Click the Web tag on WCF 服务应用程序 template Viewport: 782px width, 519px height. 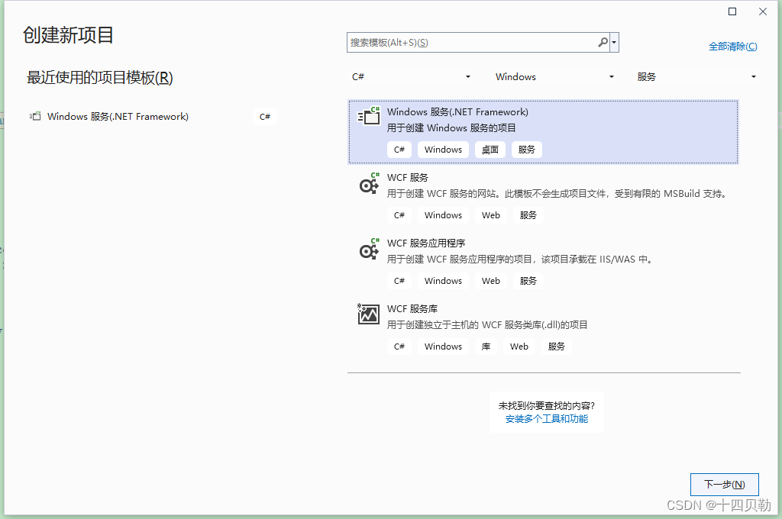pyautogui.click(x=491, y=281)
